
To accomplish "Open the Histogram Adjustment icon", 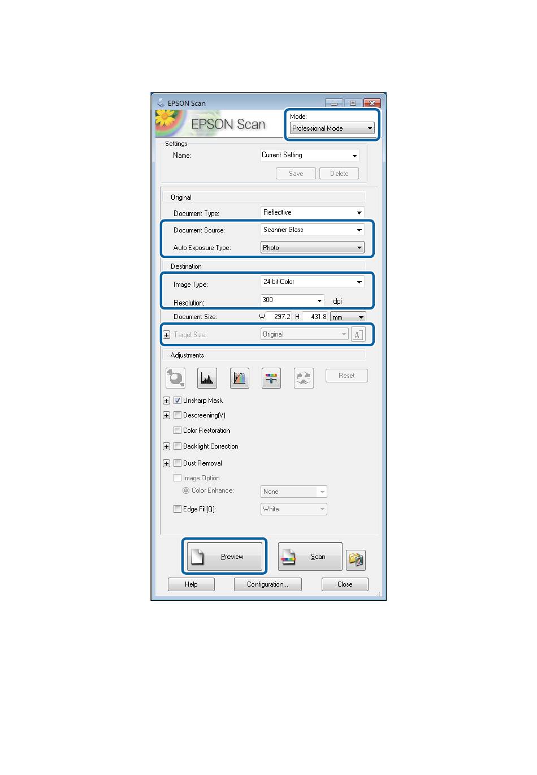I will pyautogui.click(x=207, y=378).
